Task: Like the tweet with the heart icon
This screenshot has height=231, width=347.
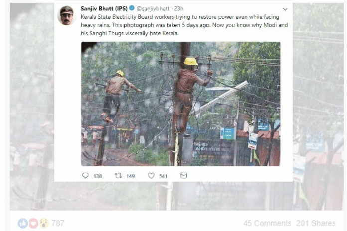Action: pos(151,176)
